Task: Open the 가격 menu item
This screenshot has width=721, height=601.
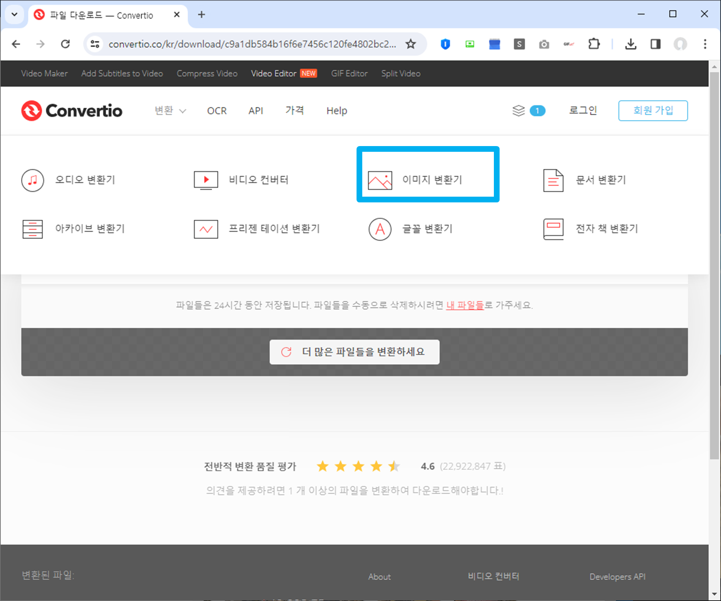Action: [x=294, y=110]
